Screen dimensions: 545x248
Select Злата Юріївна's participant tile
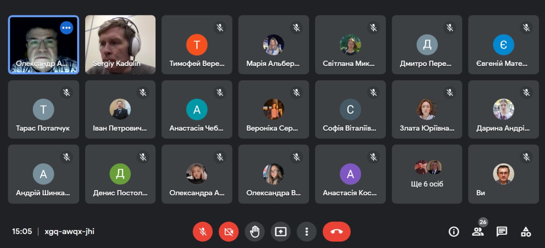(x=427, y=109)
